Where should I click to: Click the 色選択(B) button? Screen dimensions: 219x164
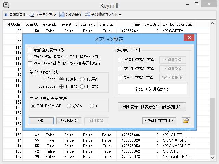(172, 60)
